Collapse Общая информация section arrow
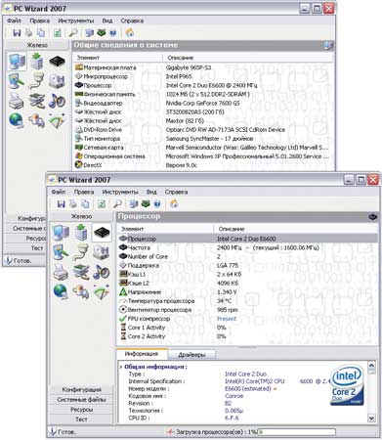 (x=121, y=367)
